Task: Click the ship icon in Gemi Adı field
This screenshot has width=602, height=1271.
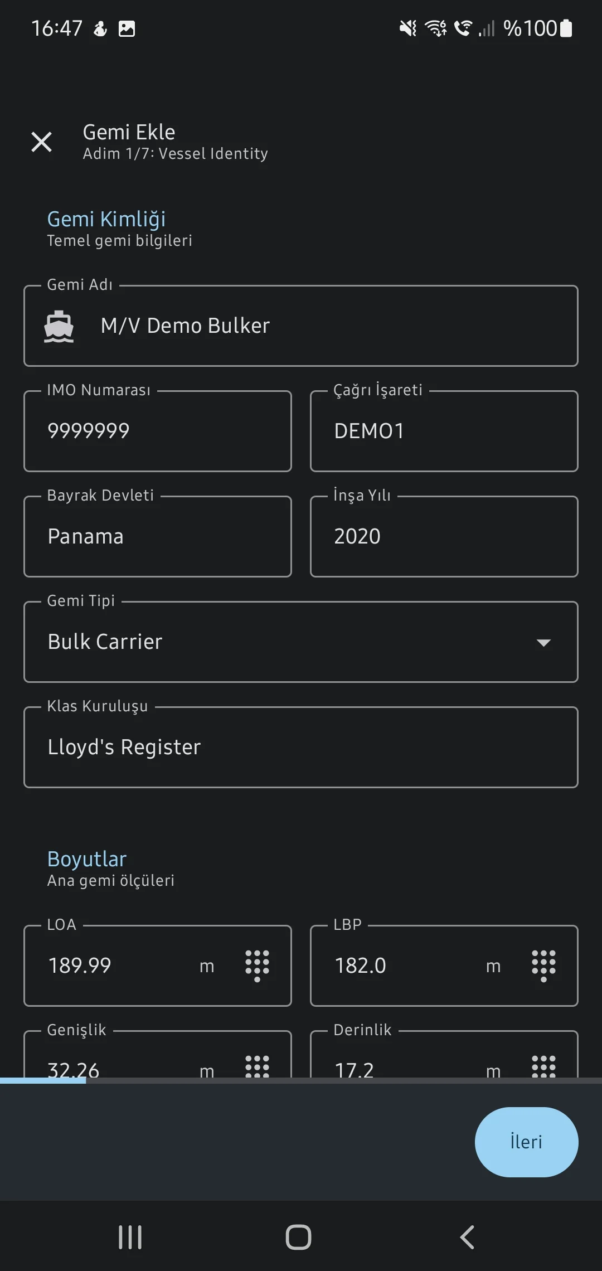Action: [x=60, y=326]
